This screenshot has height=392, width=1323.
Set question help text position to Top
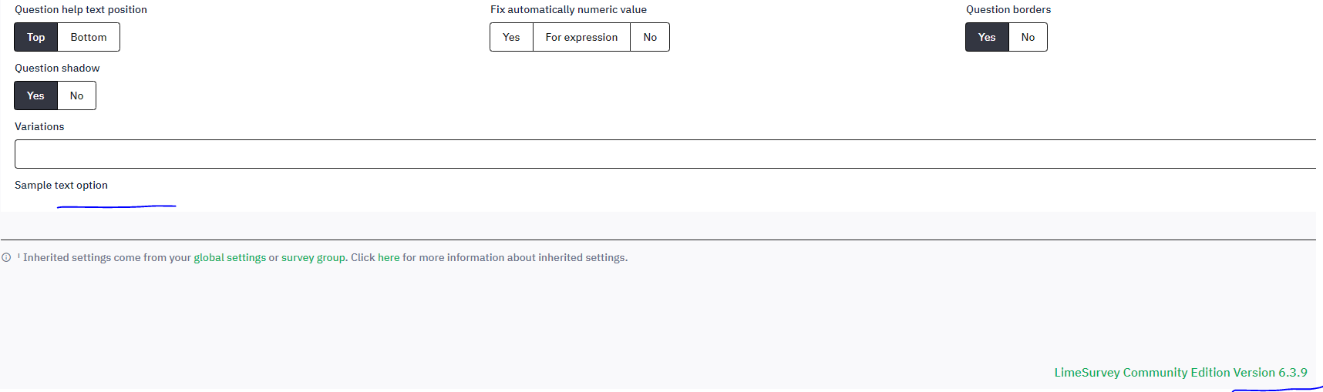point(36,37)
